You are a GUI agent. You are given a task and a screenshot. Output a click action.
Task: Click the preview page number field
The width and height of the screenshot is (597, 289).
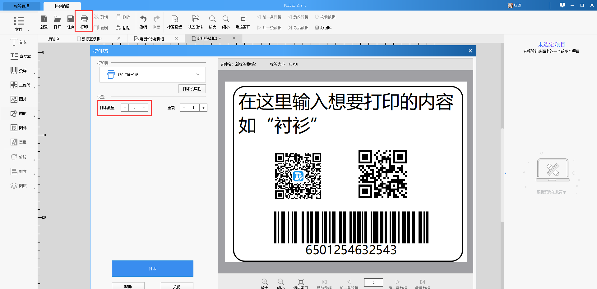click(373, 282)
